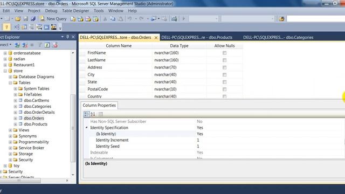Toggle Allow Nulls for PostalCode
The height and width of the screenshot is (194, 345).
pyautogui.click(x=224, y=89)
